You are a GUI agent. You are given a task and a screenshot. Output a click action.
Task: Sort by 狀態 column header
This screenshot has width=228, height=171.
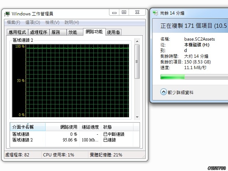(117, 127)
